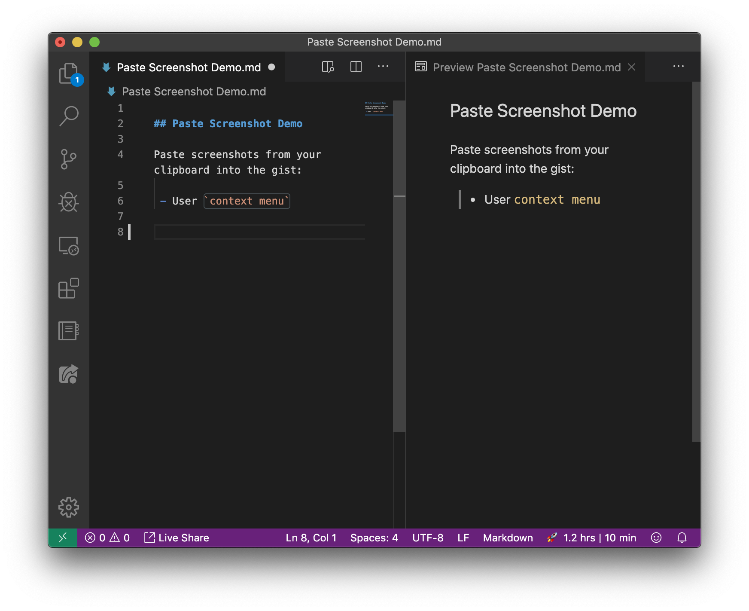Click the '## Paste Screenshot Demo' heading line
Image resolution: width=749 pixels, height=611 pixels.
coord(228,124)
